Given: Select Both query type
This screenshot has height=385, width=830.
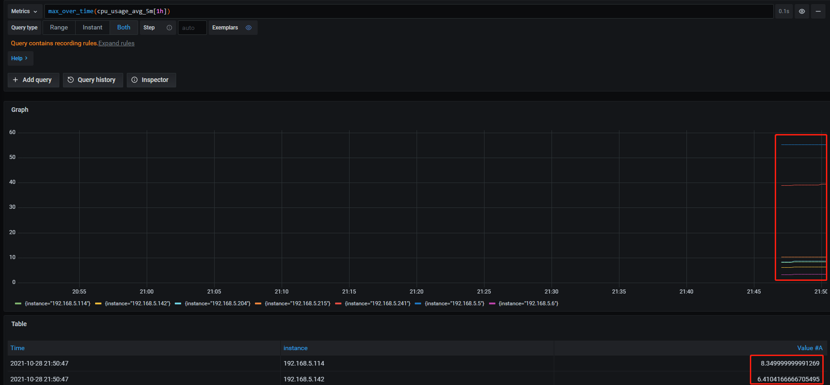Looking at the screenshot, I should coord(124,28).
